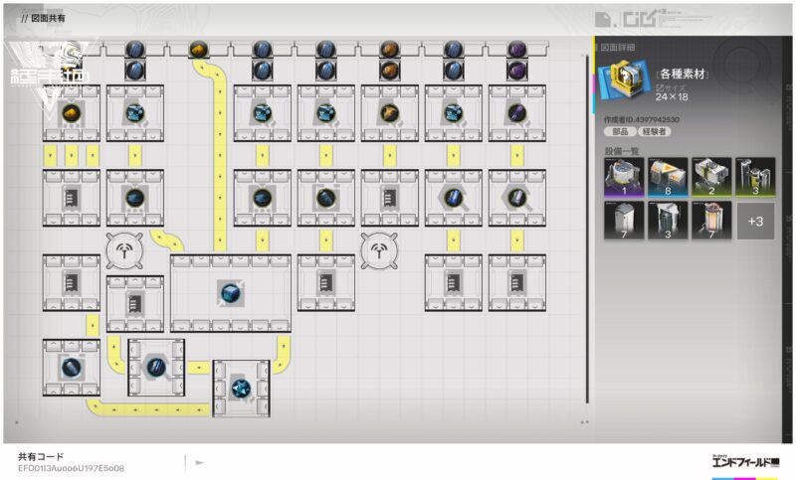Image resolution: width=796 pixels, height=480 pixels.
Task: Select the star crystal machine at the bottom
Action: point(240,388)
